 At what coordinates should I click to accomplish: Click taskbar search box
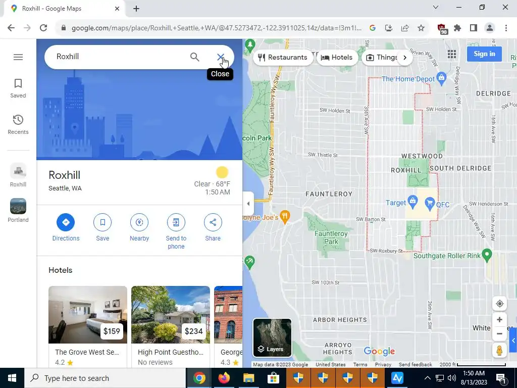(x=105, y=378)
